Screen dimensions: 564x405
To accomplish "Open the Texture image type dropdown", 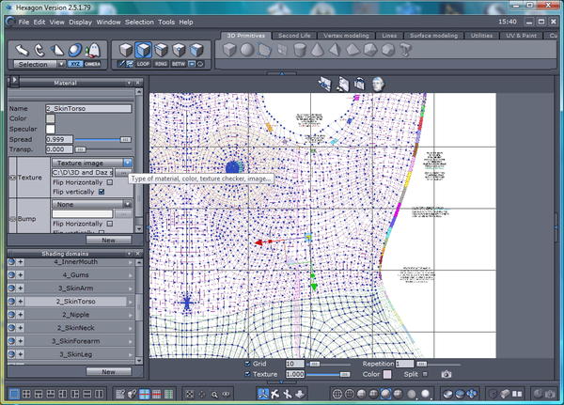I will point(91,163).
